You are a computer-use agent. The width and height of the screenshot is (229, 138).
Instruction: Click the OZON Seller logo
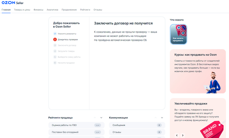[12, 3]
